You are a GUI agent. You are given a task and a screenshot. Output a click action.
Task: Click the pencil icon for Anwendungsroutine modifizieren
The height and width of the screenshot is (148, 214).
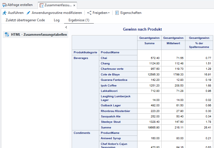click(x=28, y=13)
